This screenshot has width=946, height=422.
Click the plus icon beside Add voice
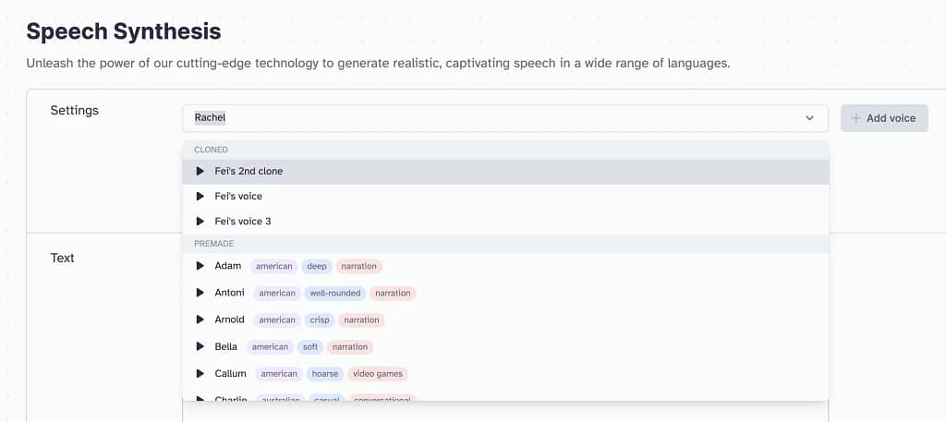click(x=855, y=118)
